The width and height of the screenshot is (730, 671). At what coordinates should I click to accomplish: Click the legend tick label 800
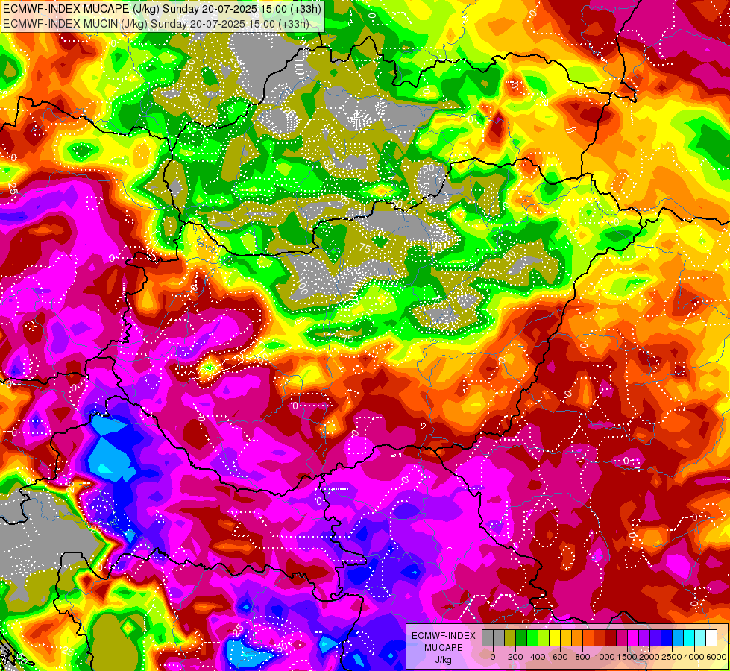582,657
